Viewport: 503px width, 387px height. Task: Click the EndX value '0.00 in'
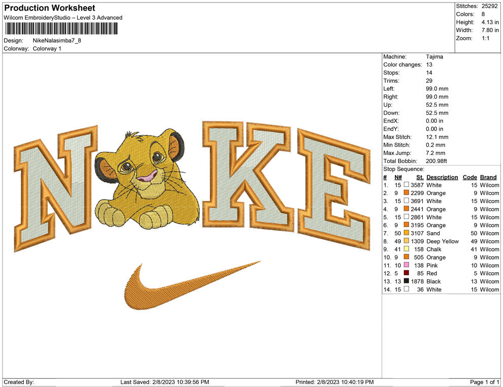pos(434,121)
